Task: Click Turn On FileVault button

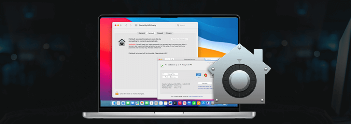Action: (179, 39)
